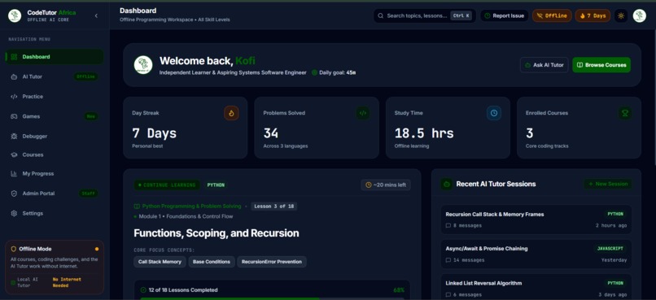Screen dimensions: 656x300
Task: Click the Offline badge beside AI Tutor
Action: (x=86, y=77)
